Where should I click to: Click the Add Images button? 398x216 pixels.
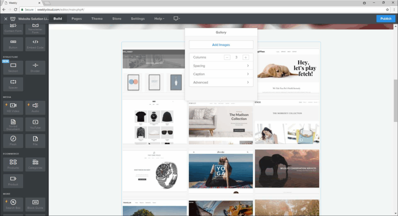(x=221, y=45)
